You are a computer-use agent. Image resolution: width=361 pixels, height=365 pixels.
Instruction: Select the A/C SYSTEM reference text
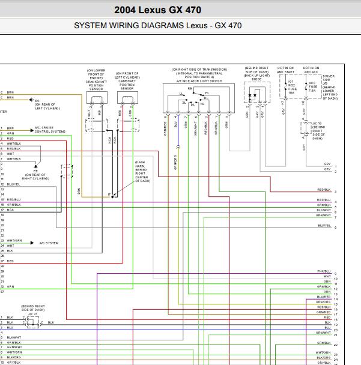click(x=49, y=243)
